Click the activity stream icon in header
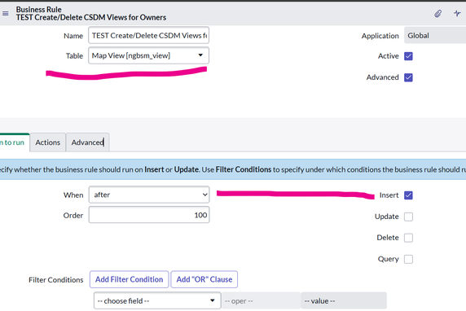This screenshot has height=311, width=466. pyautogui.click(x=457, y=13)
